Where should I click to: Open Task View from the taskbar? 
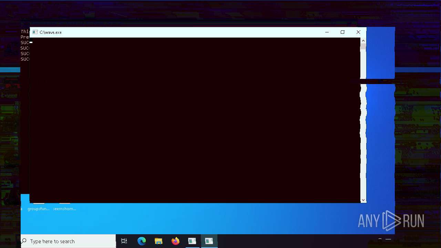124,241
